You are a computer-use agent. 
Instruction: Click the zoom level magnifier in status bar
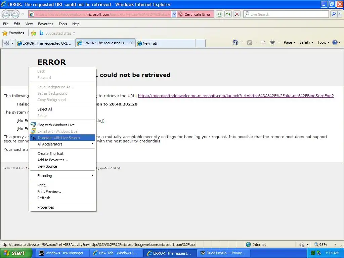(x=316, y=245)
